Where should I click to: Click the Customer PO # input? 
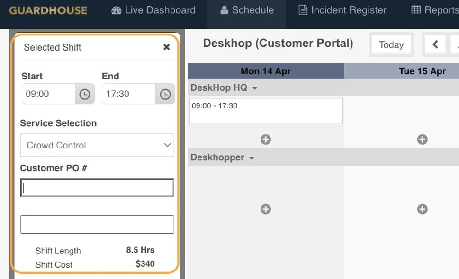coord(97,188)
